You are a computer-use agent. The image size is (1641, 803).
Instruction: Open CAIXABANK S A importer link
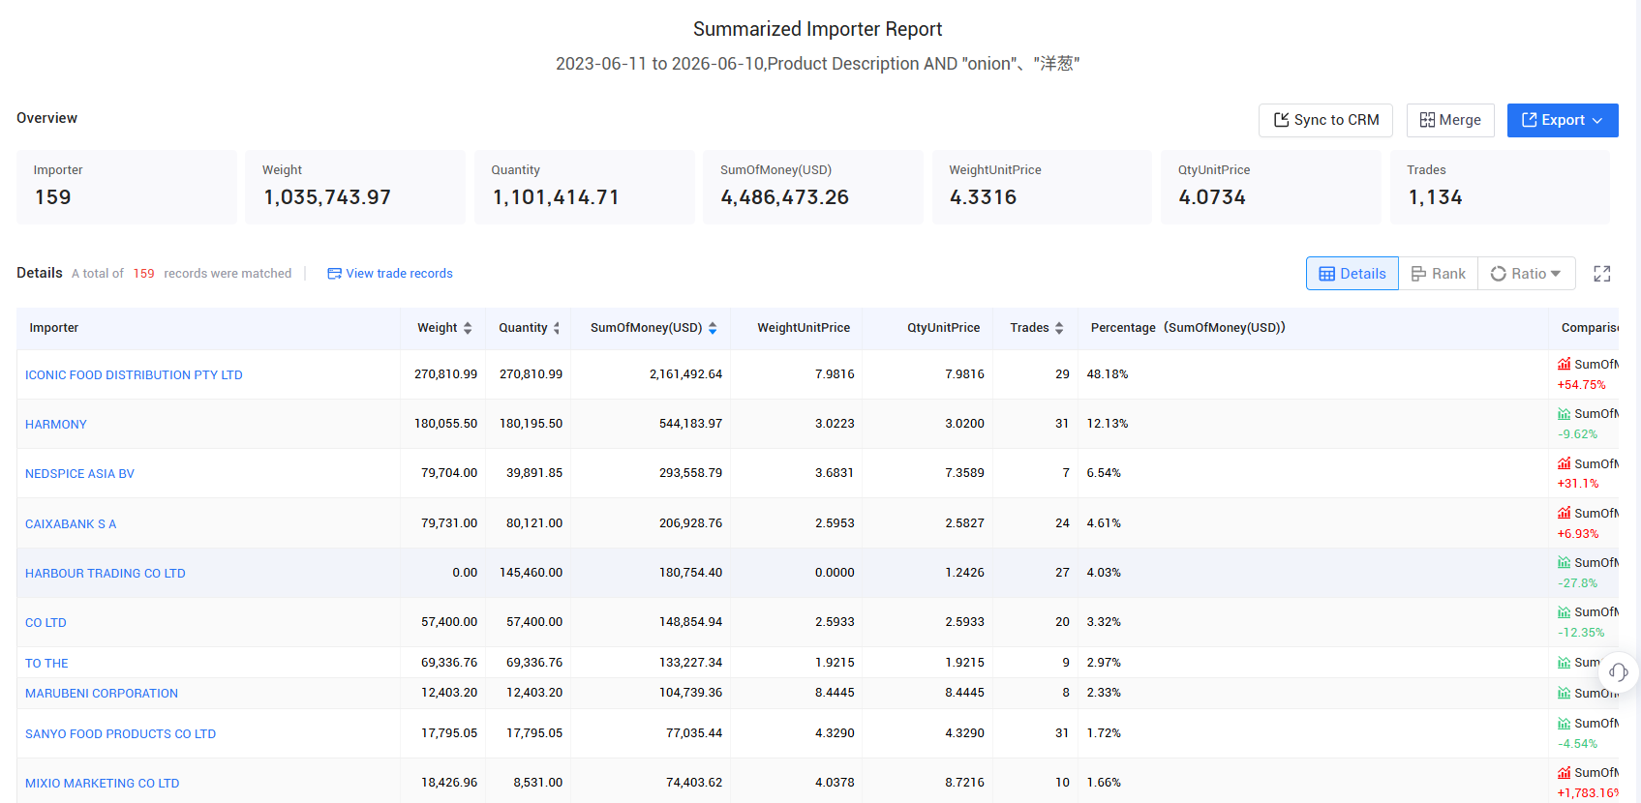(x=71, y=524)
